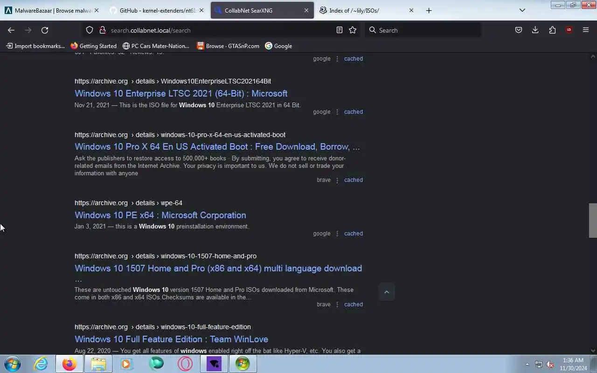Open the Import bookmarks bookmark
This screenshot has width=597, height=373.
35,46
